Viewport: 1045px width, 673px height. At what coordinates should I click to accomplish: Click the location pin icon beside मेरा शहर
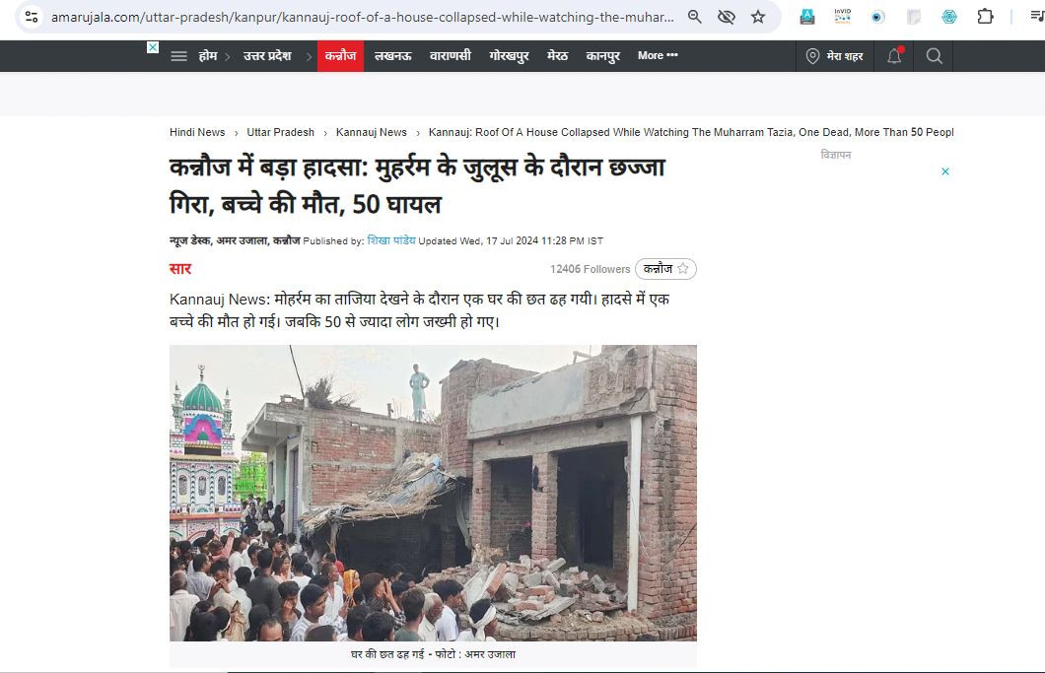(x=812, y=56)
